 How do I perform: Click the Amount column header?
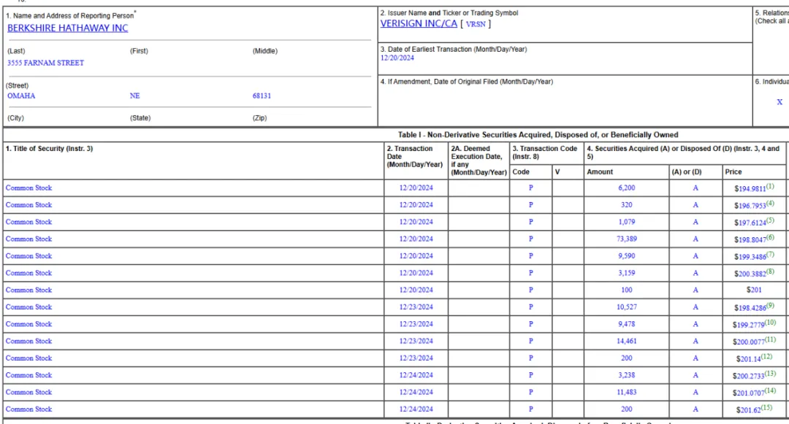click(600, 171)
